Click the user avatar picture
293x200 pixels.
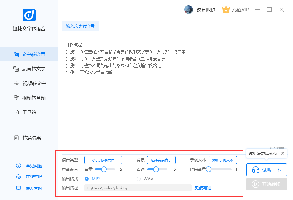tap(189, 10)
